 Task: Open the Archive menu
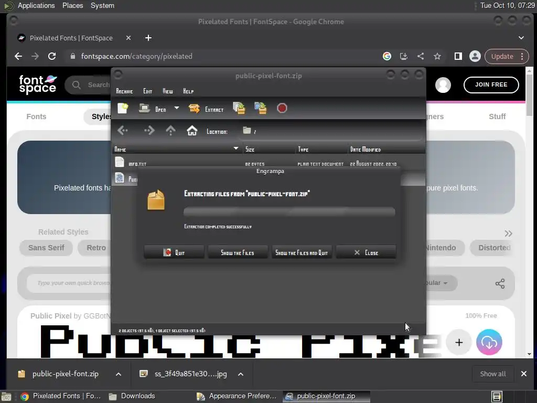click(x=124, y=91)
